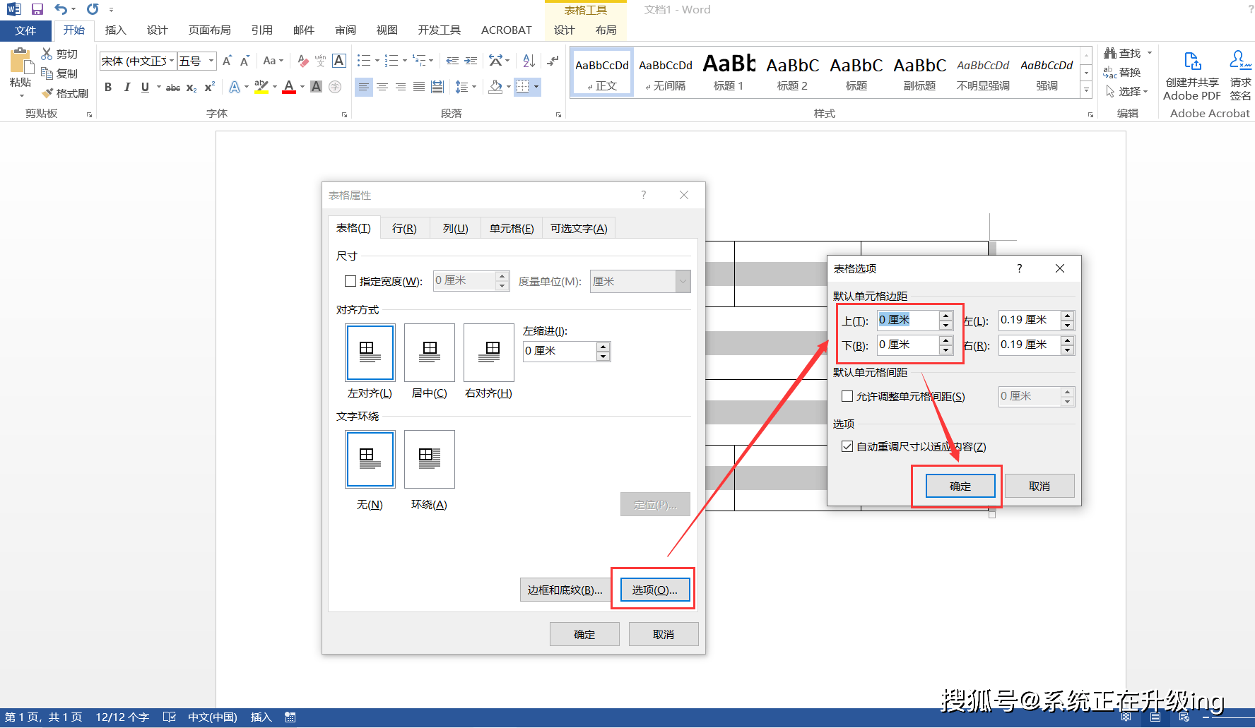Image resolution: width=1255 pixels, height=728 pixels.
Task: Confirm Table Options with OK button
Action: point(960,486)
